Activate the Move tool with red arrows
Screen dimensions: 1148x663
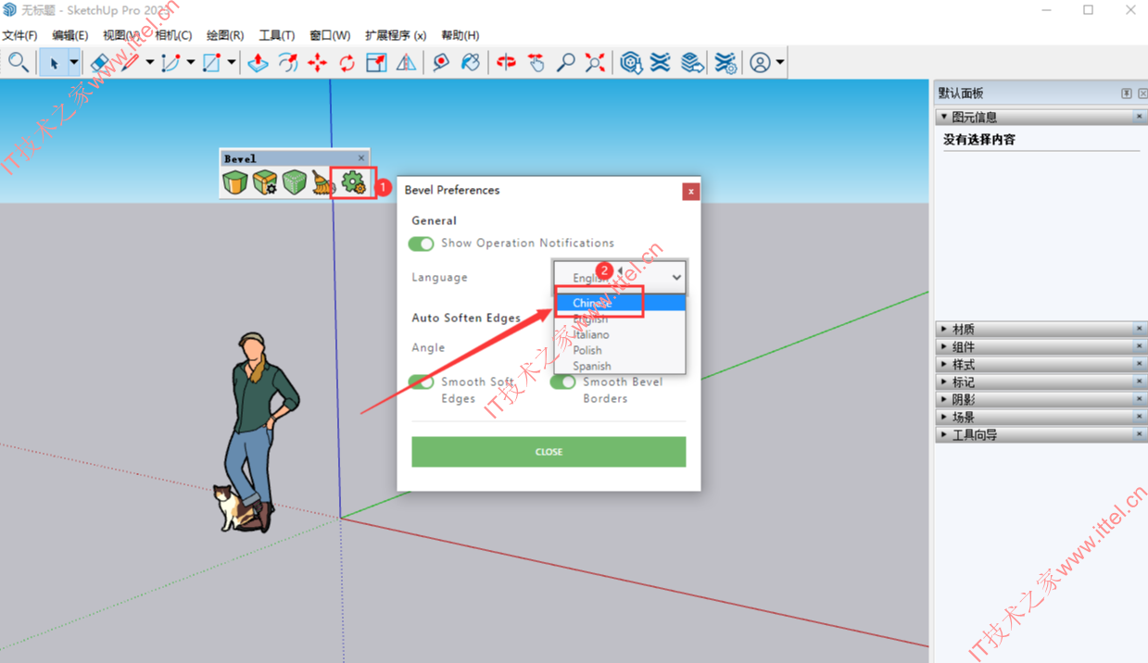point(318,63)
